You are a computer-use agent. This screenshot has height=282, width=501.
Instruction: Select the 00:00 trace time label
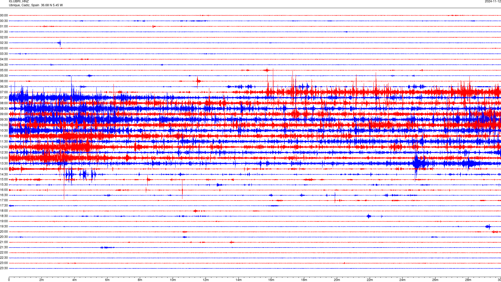tap(4, 15)
